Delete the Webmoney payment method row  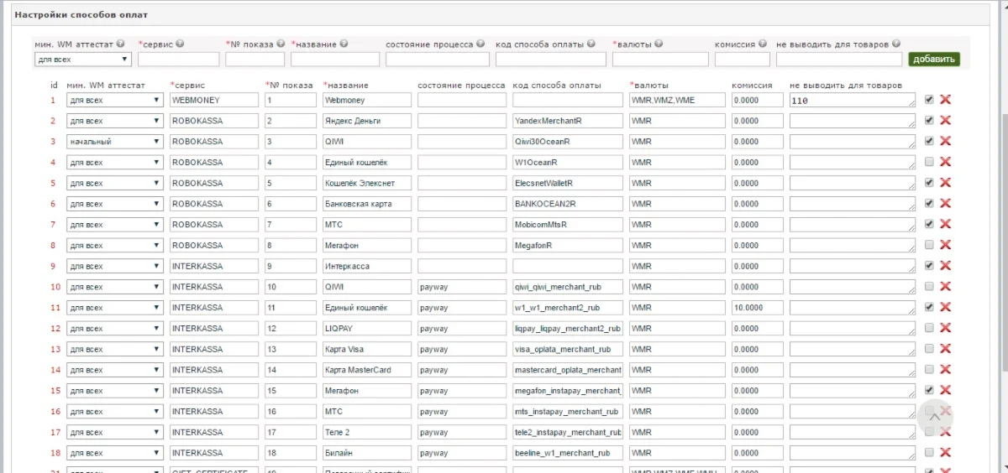pos(945,100)
